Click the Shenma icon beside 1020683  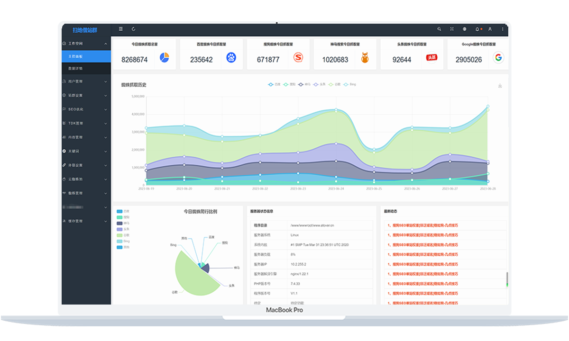coord(365,58)
